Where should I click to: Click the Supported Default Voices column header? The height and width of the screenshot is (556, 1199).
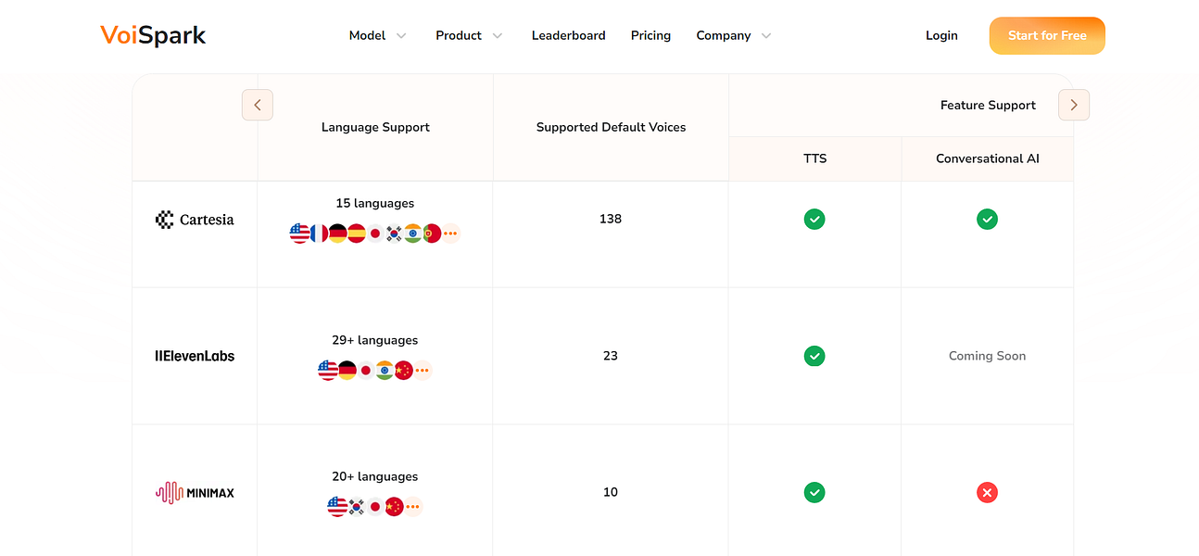[x=611, y=127]
